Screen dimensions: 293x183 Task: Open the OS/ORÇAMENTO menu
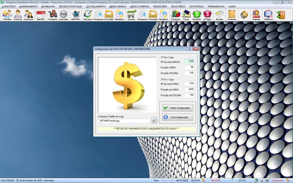pos(96,6)
